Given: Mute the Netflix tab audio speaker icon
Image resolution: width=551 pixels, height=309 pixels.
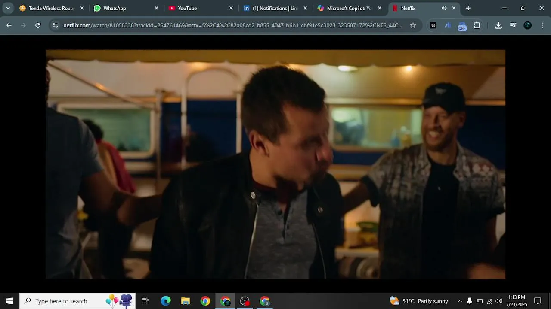Looking at the screenshot, I should pos(444,8).
